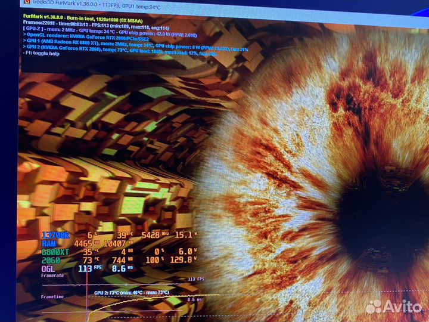Click the RAM value '10407 MB'
Screen dimensions: 429x322
click(119, 243)
